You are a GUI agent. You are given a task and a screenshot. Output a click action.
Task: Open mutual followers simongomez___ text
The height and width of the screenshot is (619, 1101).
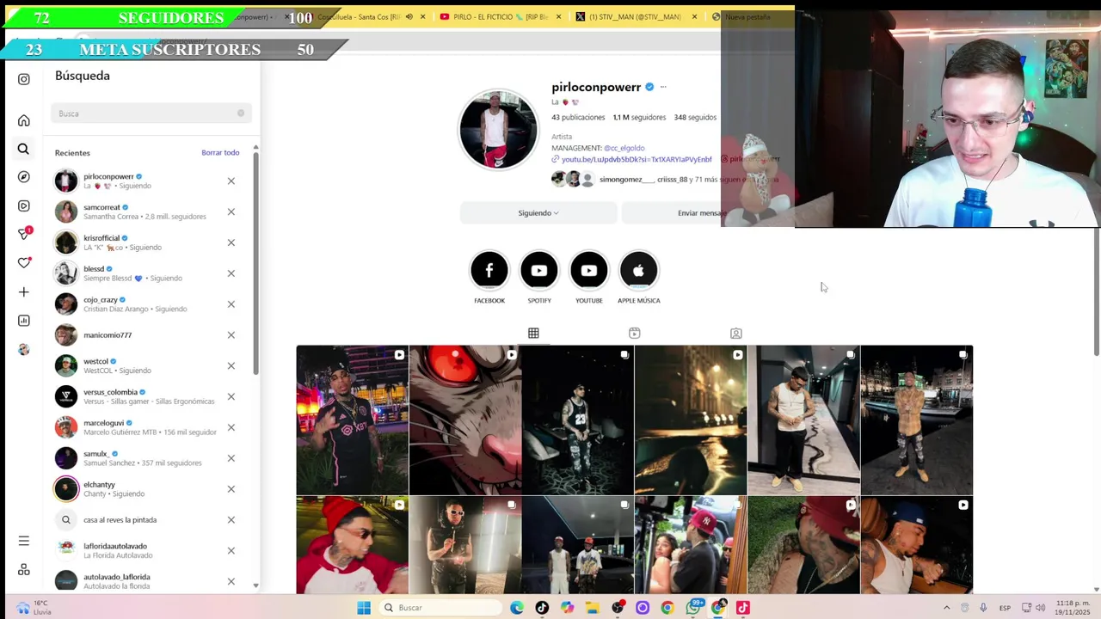626,179
